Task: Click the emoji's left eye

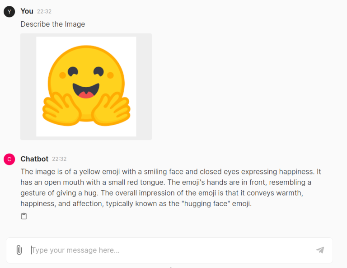Action: [73, 71]
